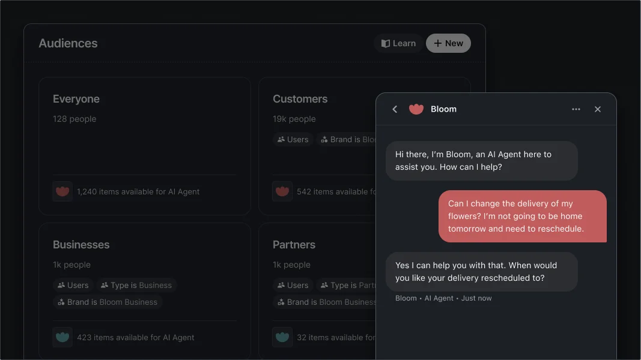Image resolution: width=641 pixels, height=360 pixels.
Task: Open the Learn documentation
Action: (398, 43)
